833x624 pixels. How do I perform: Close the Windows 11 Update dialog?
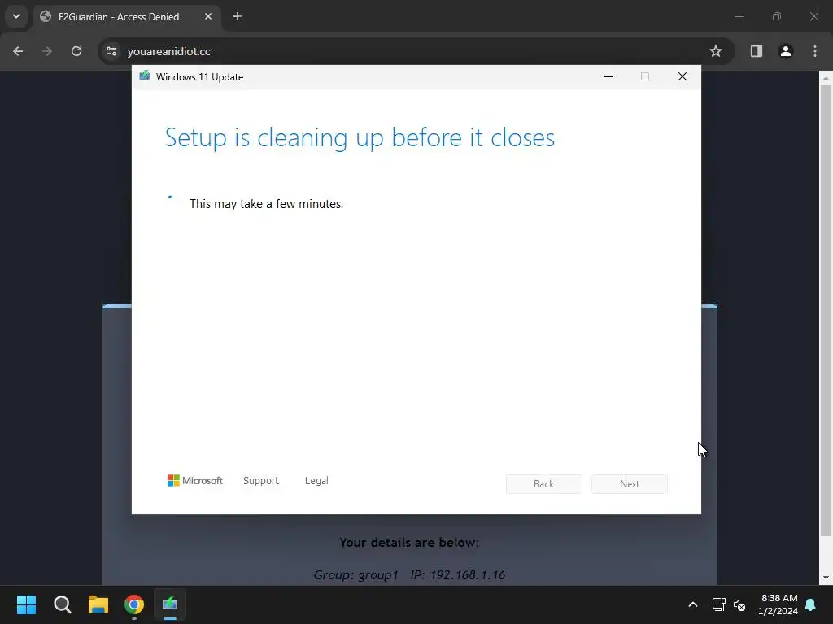pos(683,77)
